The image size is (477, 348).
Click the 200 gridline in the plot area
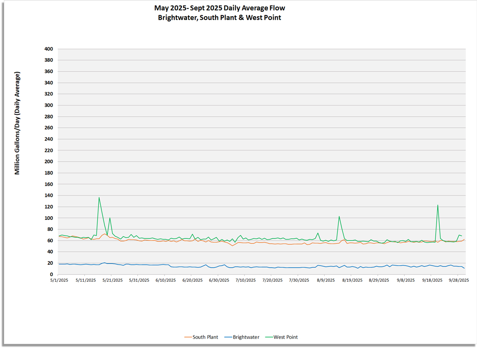[243, 161]
